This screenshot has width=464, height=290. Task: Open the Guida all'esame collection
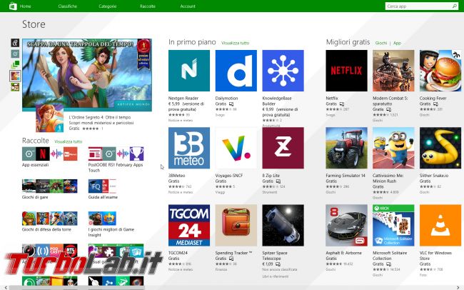103,189
